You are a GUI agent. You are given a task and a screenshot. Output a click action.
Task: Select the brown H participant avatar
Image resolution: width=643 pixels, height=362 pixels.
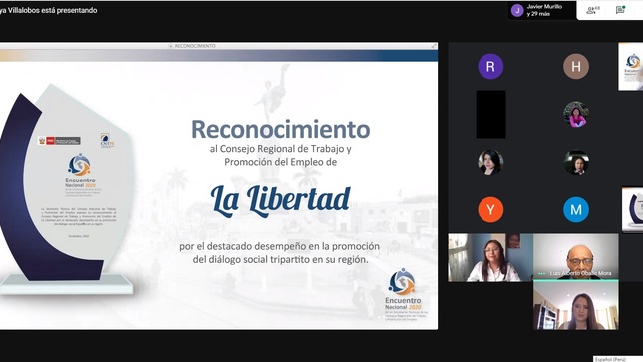pyautogui.click(x=576, y=66)
